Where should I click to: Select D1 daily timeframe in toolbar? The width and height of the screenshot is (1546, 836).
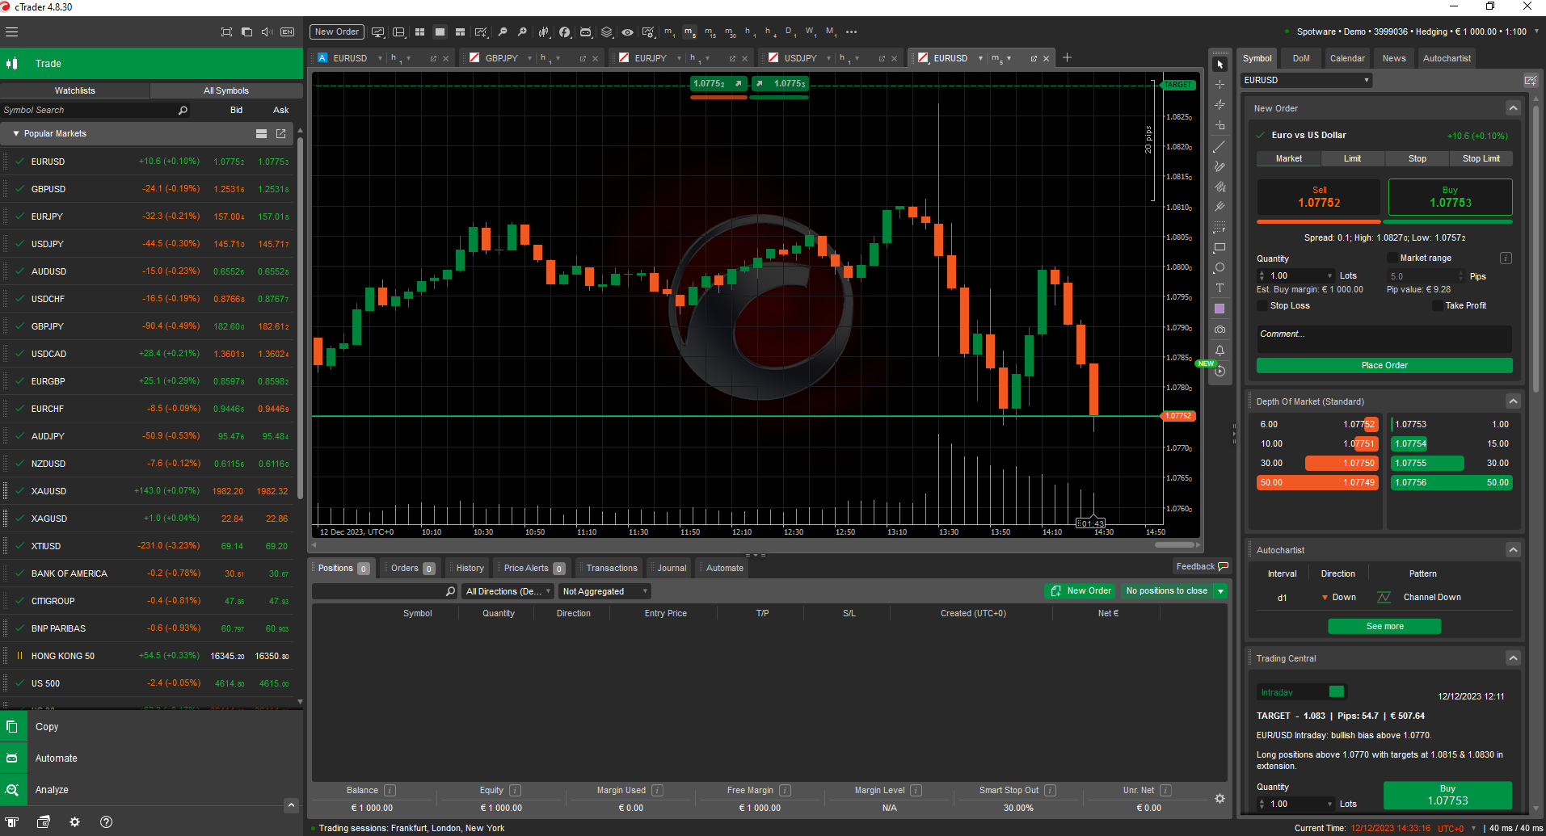tap(790, 32)
